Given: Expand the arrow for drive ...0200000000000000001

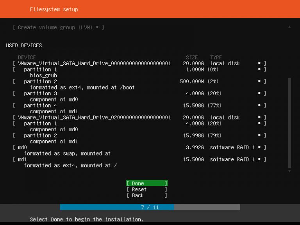Looking at the screenshot, I should coord(259,117).
